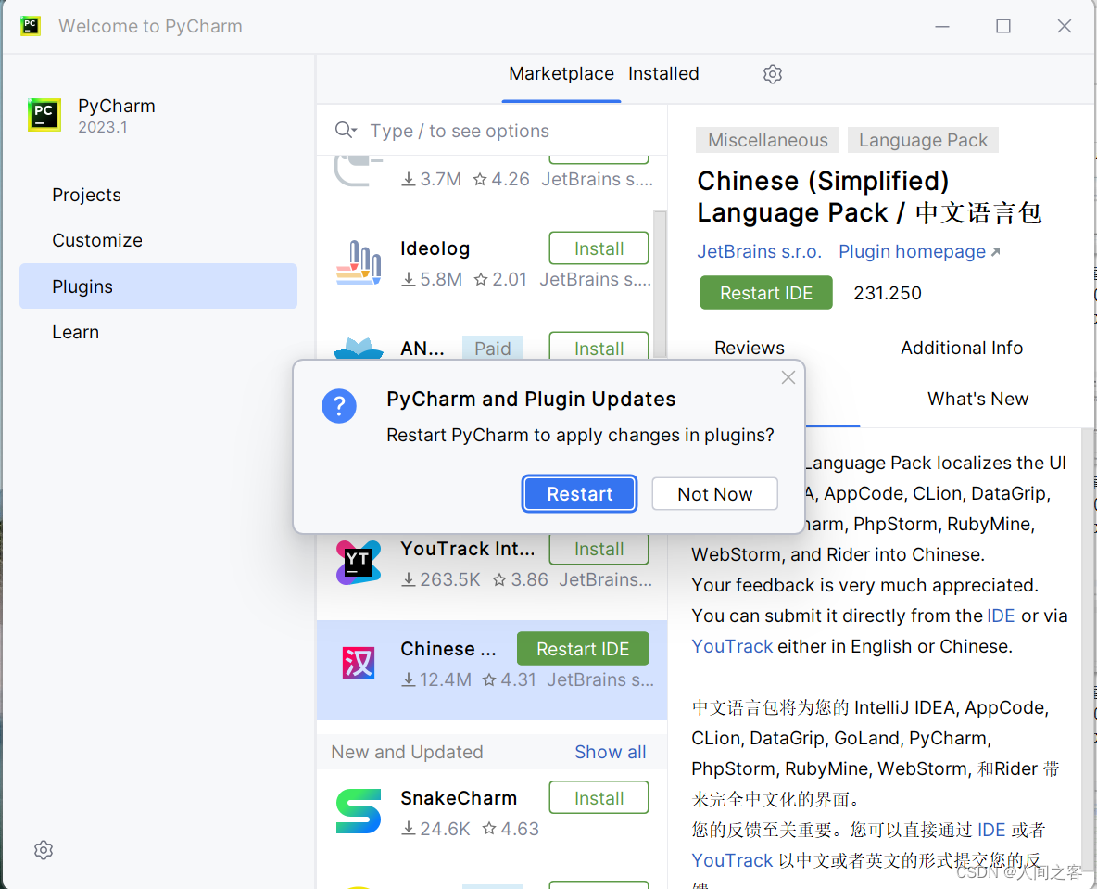
Task: Click the Paid label on AN... plugin
Action: point(492,348)
